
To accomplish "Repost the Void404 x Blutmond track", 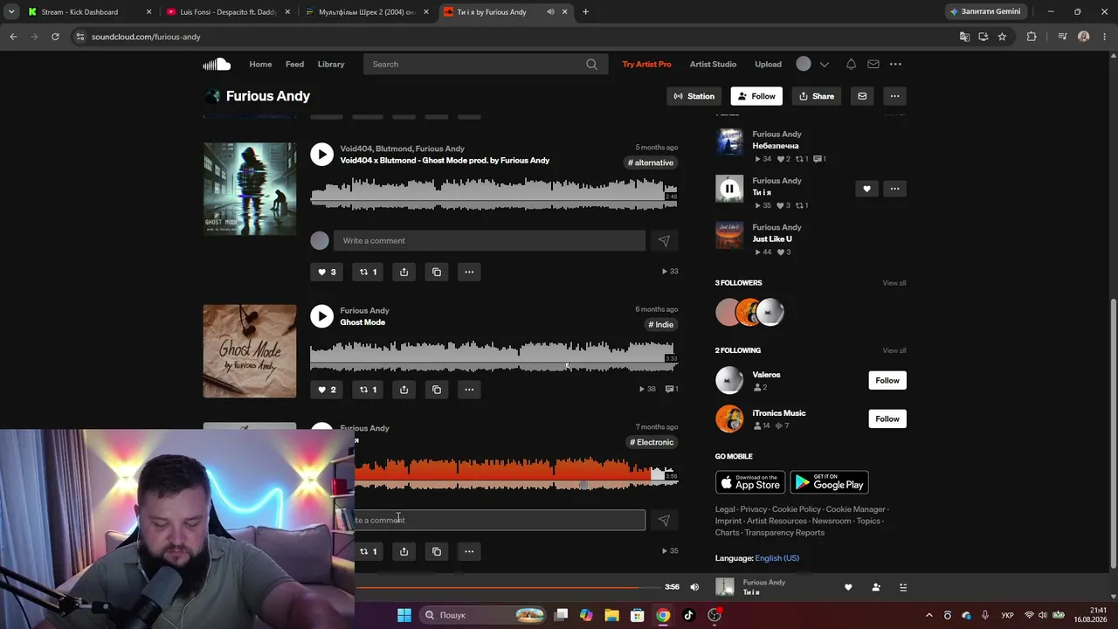I will point(369,272).
